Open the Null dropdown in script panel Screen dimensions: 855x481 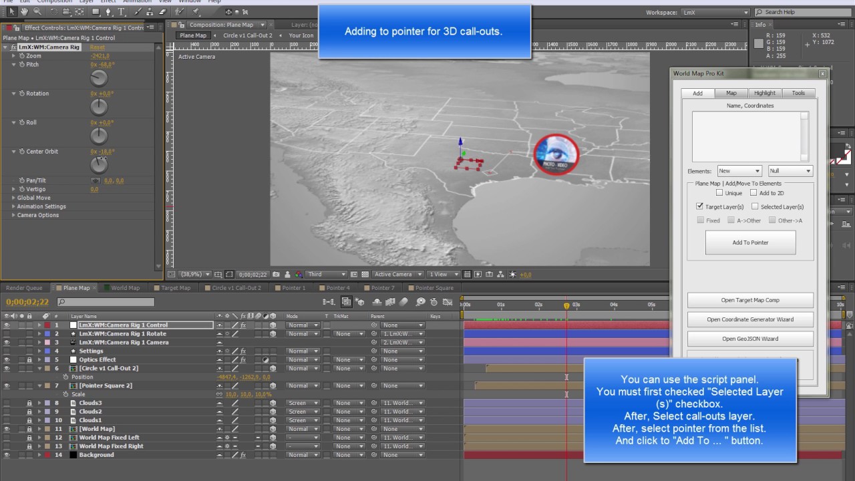tap(790, 171)
